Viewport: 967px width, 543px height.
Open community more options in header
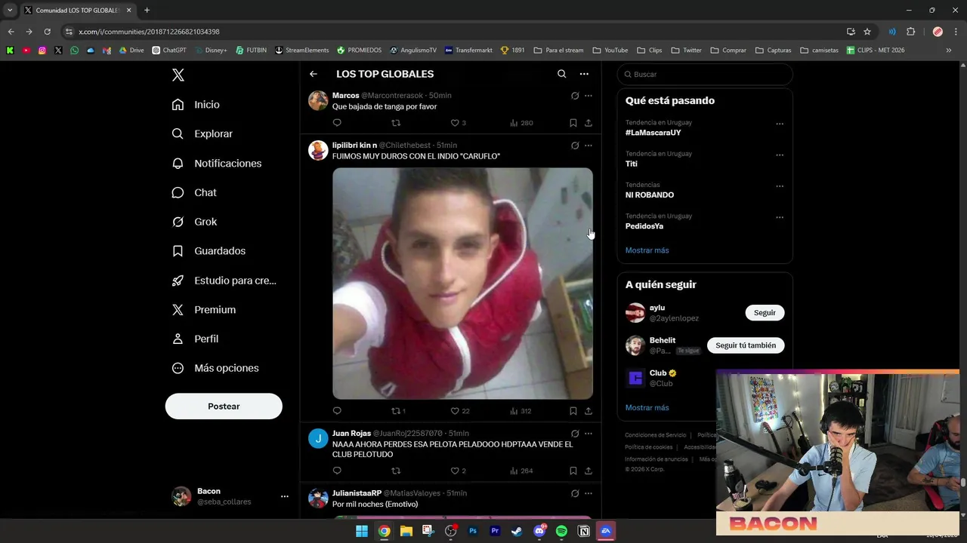click(x=584, y=74)
